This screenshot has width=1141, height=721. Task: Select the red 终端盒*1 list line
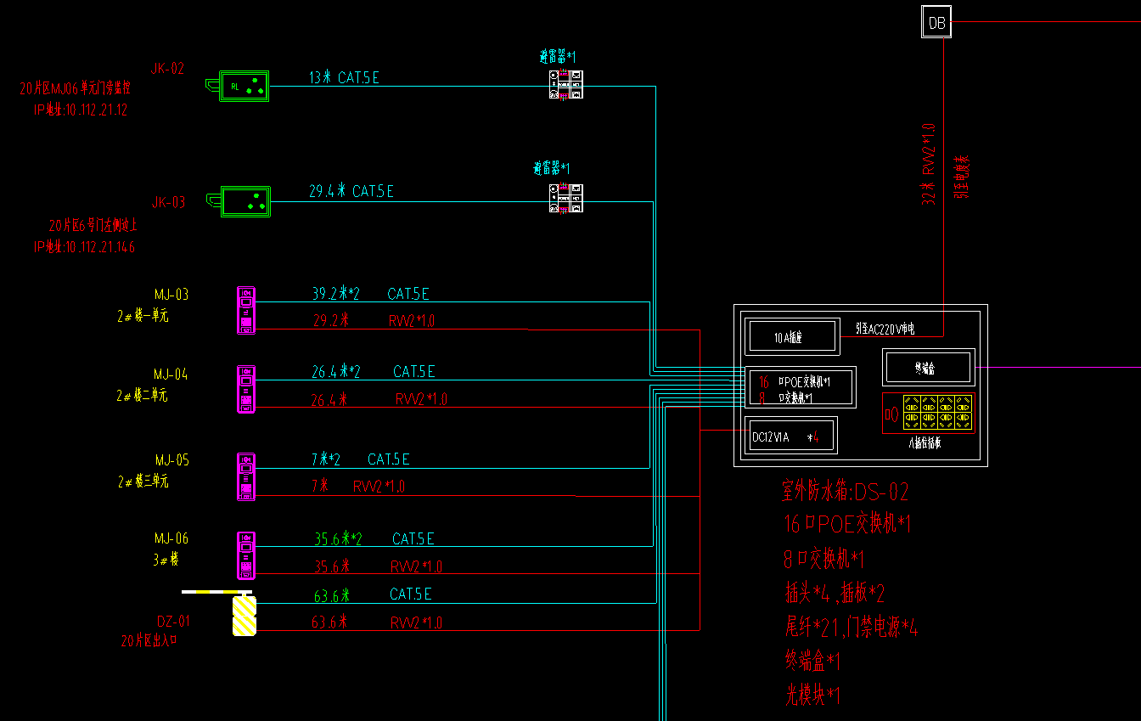click(812, 661)
